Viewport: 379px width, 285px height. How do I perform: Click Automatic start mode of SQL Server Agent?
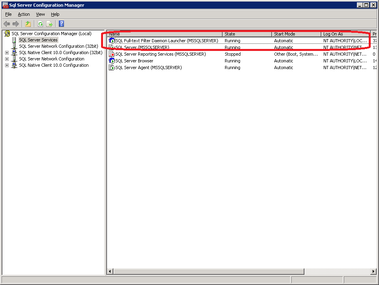pos(283,67)
